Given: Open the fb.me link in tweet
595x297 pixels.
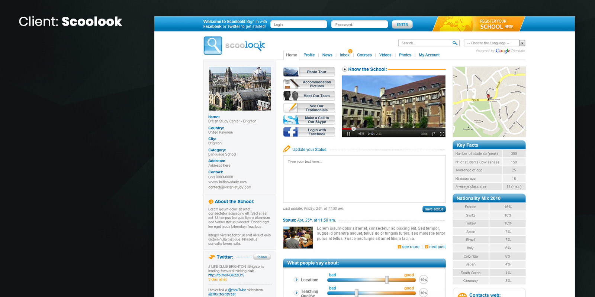Looking at the screenshot, I should 226,275.
